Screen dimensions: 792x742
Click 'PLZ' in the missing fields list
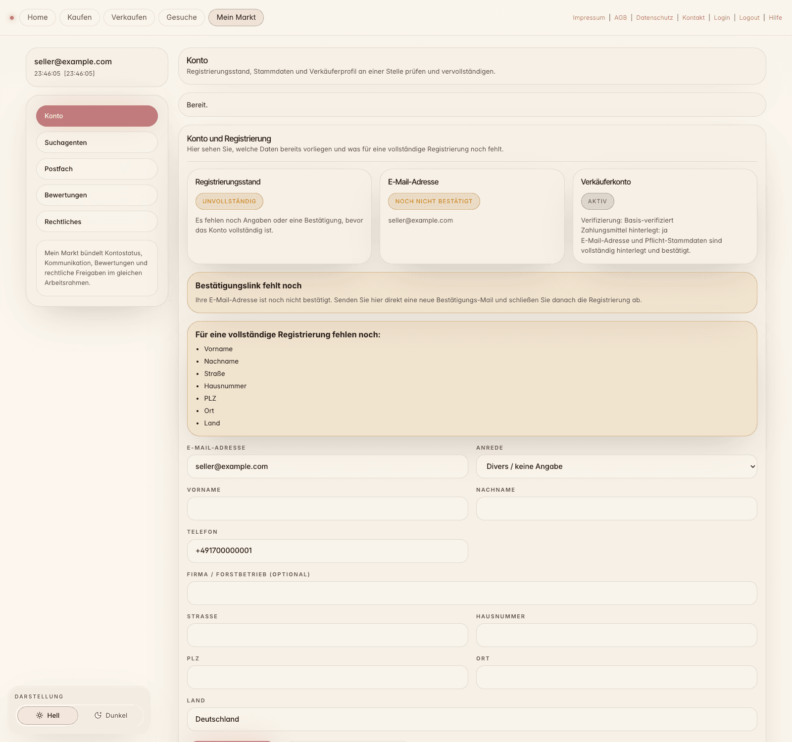(x=210, y=399)
